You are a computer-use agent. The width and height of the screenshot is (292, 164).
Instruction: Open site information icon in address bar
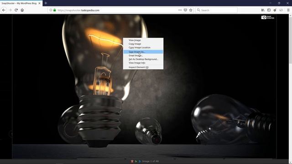pos(51,10)
